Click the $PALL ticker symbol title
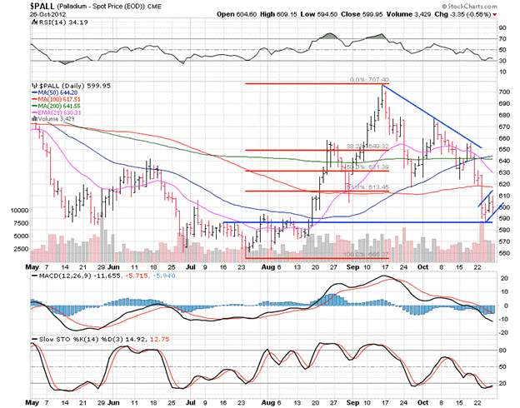This screenshot has width=520, height=408. (x=18, y=5)
